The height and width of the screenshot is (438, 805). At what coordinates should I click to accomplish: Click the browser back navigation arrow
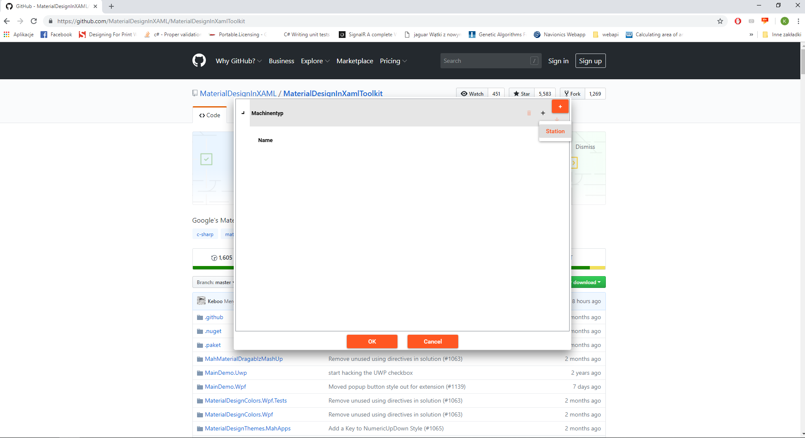point(7,21)
